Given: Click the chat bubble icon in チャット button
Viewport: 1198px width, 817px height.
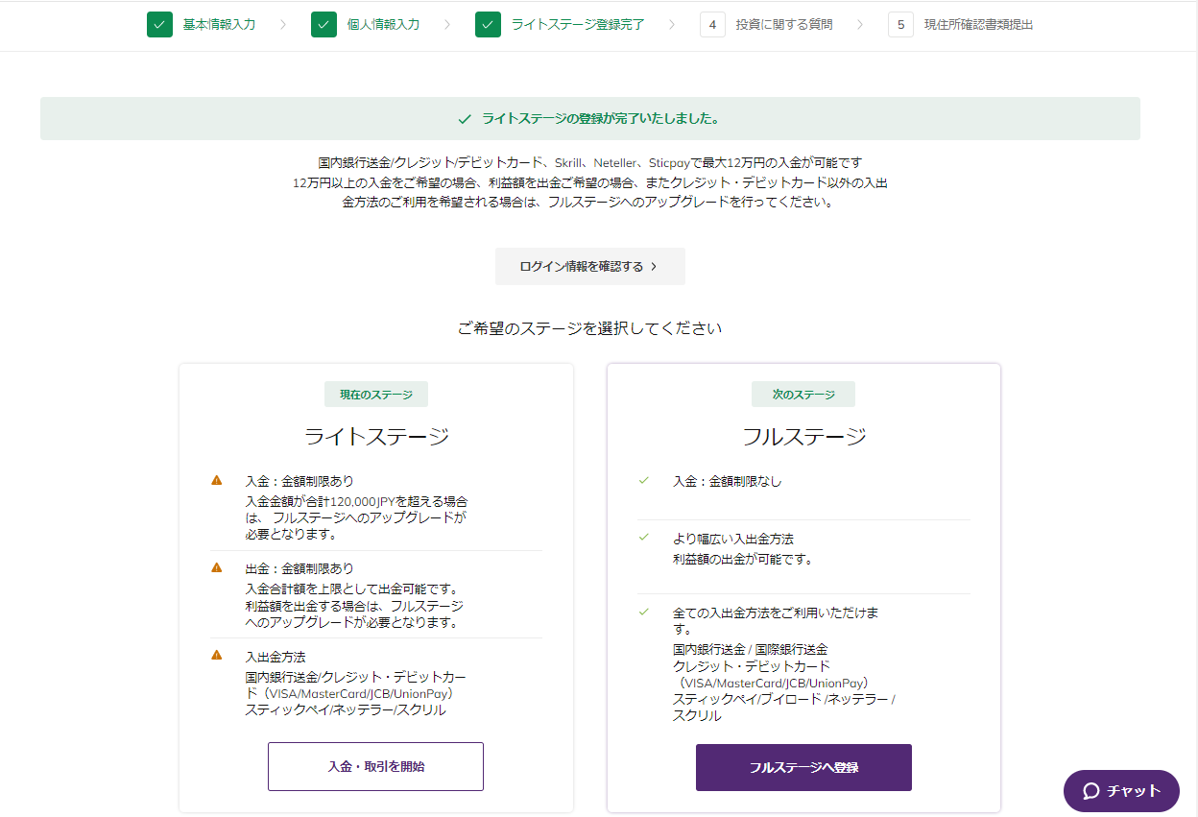Looking at the screenshot, I should coord(1090,791).
